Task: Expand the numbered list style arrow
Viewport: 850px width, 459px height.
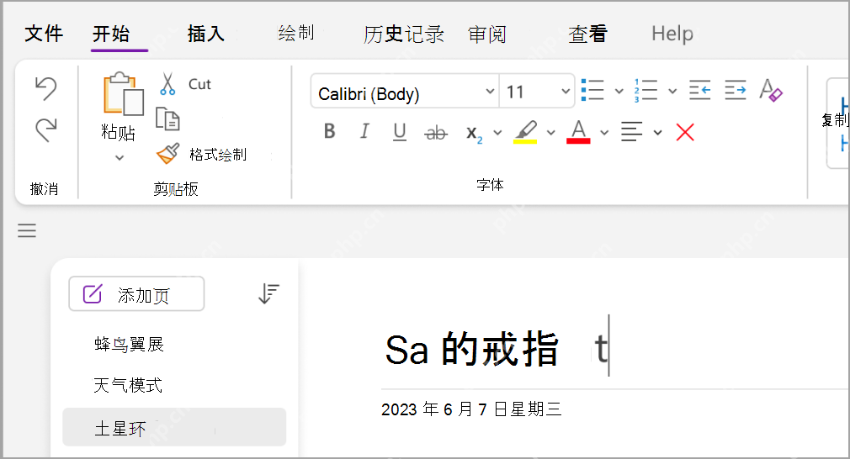Action: [x=672, y=91]
